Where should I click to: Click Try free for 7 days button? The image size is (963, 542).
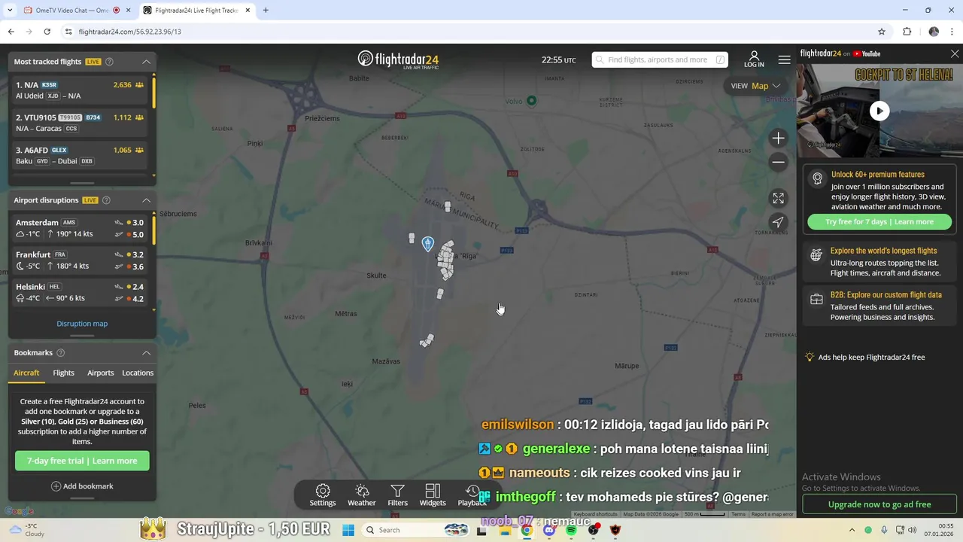pyautogui.click(x=879, y=222)
